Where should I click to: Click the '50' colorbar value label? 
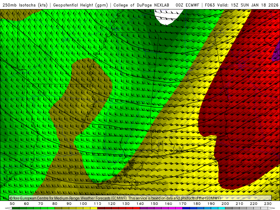(12, 204)
